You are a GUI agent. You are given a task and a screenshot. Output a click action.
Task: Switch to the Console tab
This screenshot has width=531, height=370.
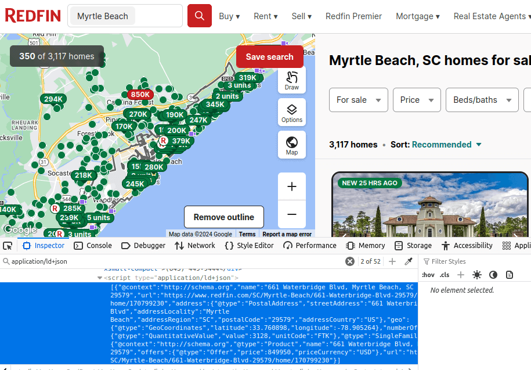[x=93, y=246]
